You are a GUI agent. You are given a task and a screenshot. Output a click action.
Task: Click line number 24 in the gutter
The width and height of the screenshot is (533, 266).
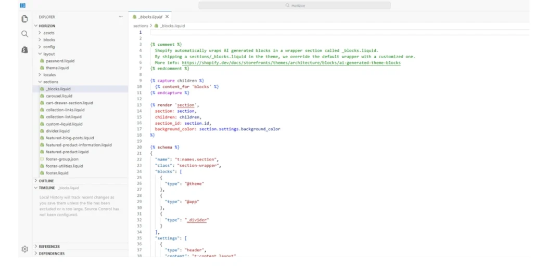139,171
